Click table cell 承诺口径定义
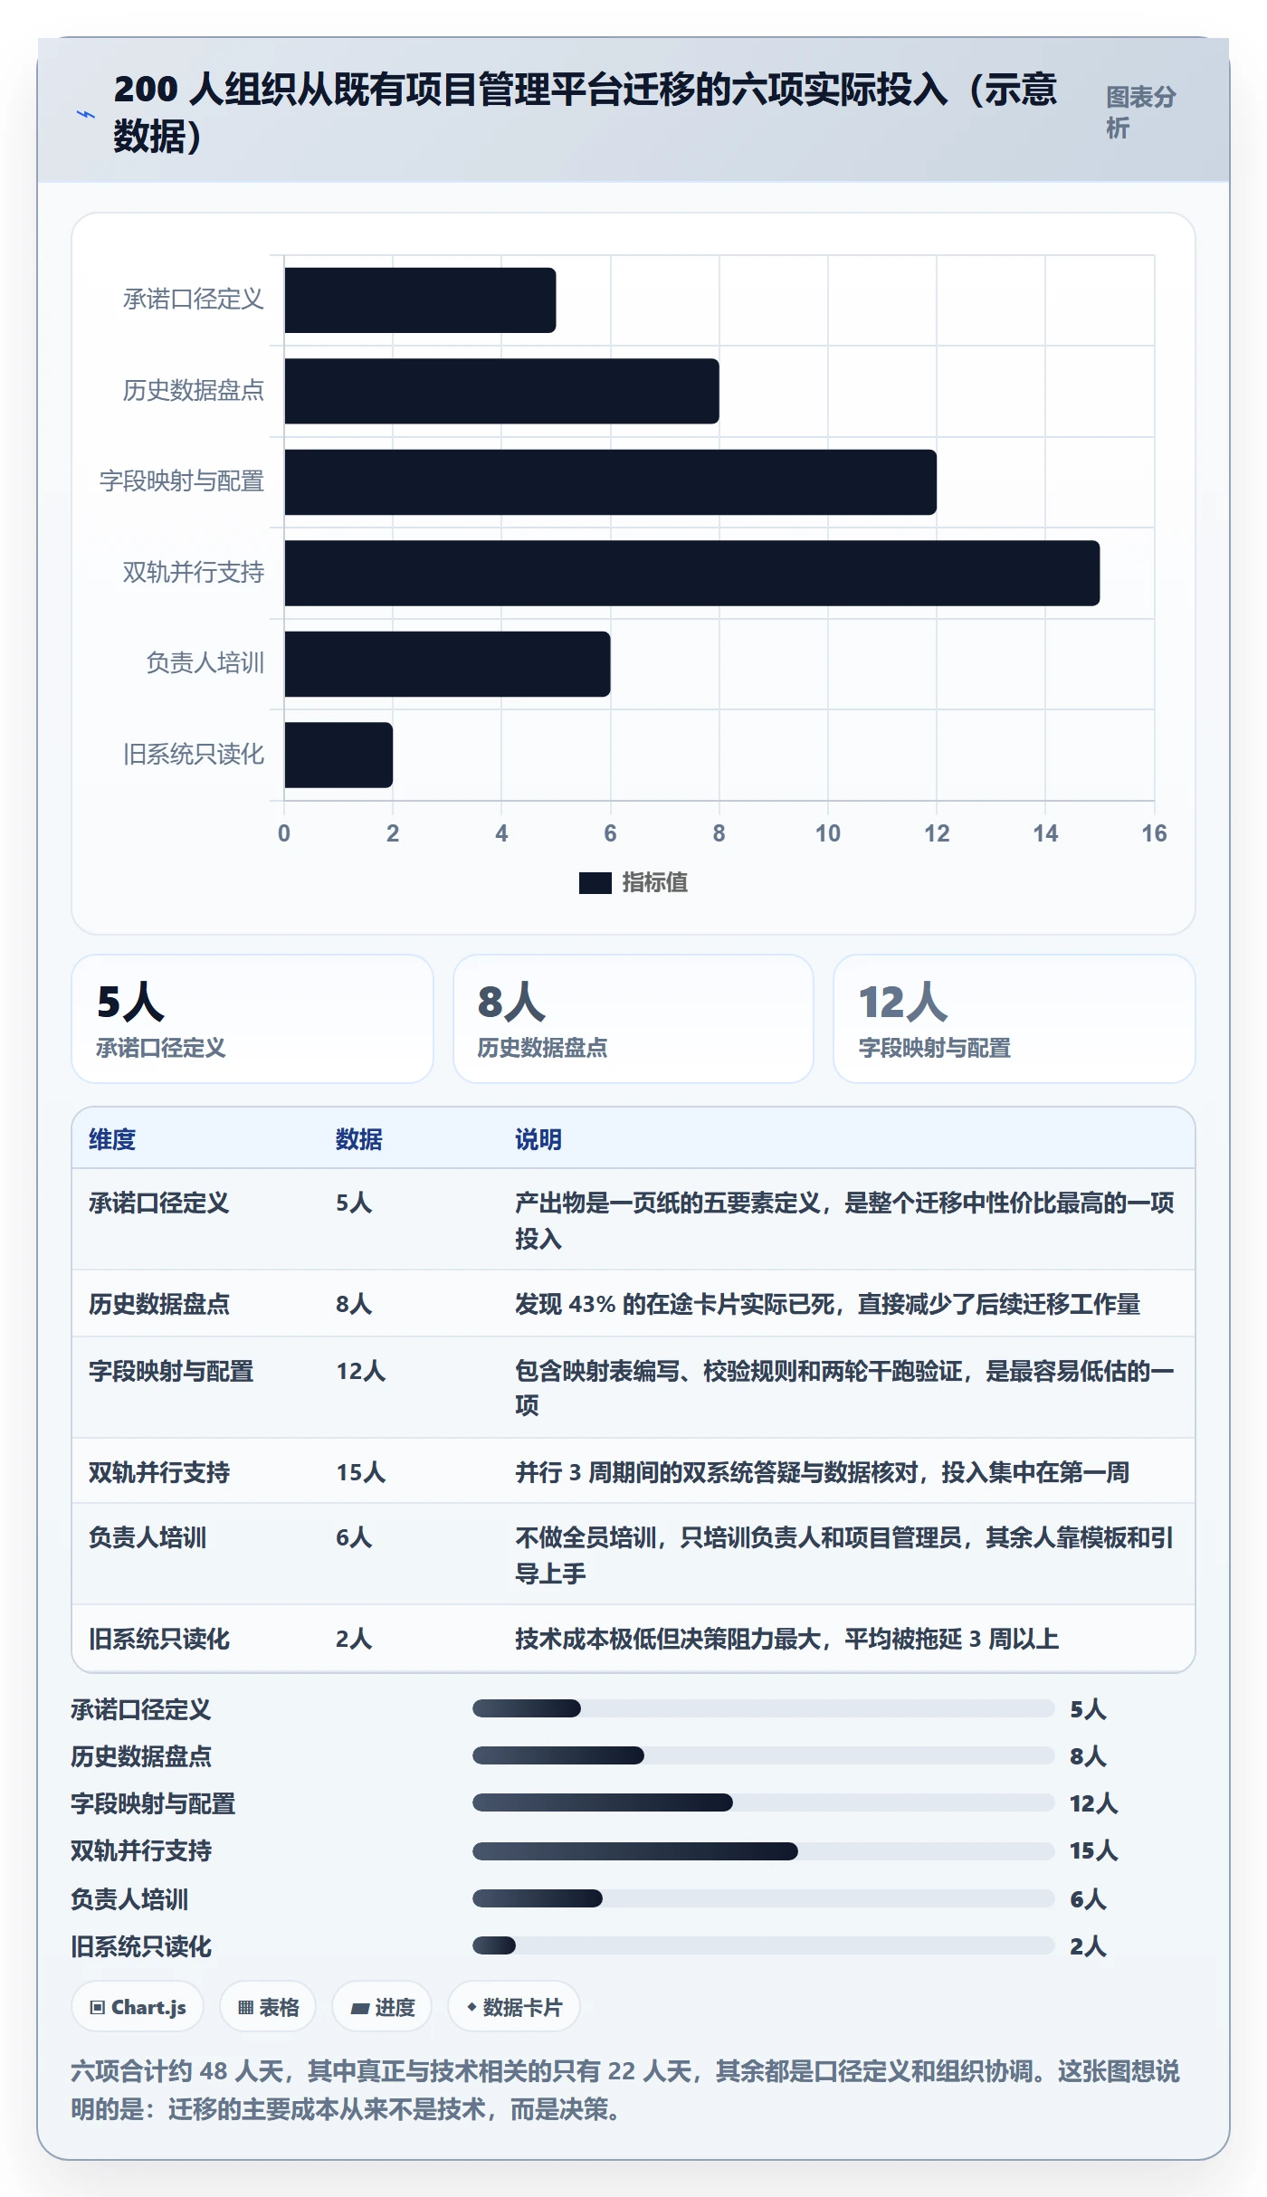This screenshot has height=2197, width=1267. coord(159,1203)
